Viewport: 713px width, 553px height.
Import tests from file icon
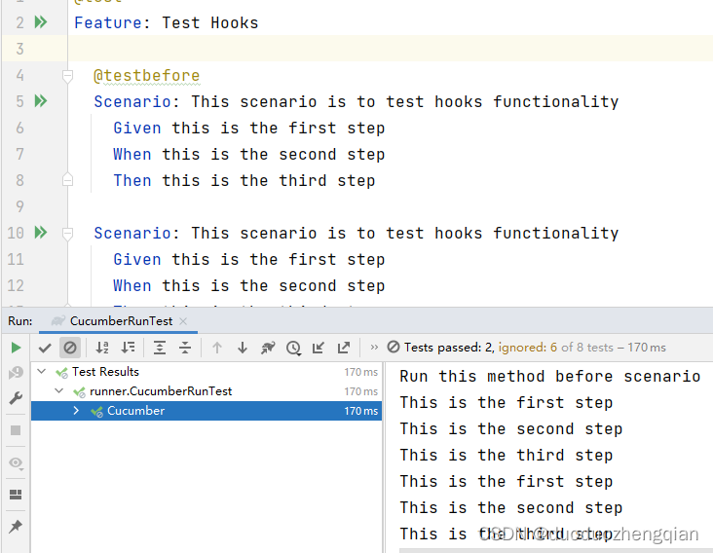[319, 349]
